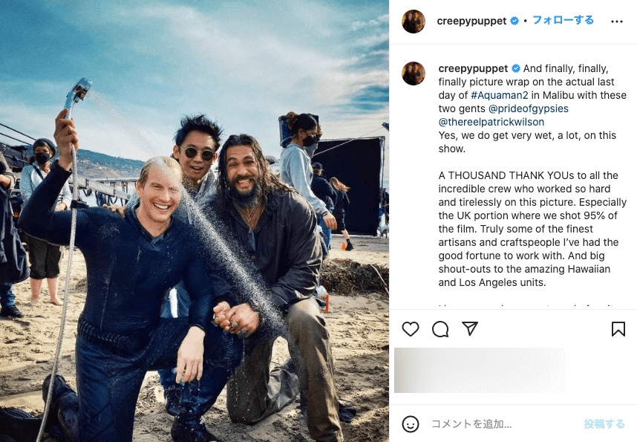Save post with the bookmark icon

[618, 328]
